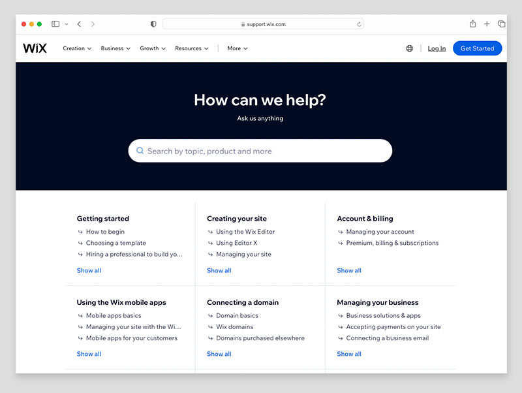Viewport: 522px width, 393px height.
Task: Click the Getting started heading
Action: [103, 219]
